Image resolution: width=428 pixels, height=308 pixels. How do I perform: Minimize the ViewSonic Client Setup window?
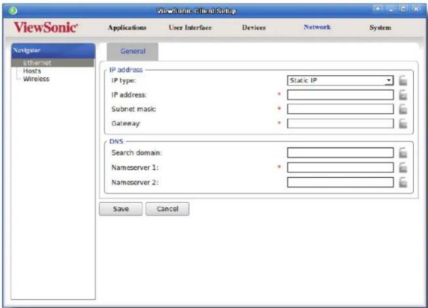point(391,9)
